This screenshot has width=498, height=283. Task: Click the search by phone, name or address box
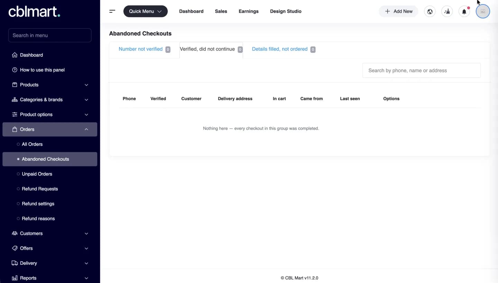[x=421, y=70]
